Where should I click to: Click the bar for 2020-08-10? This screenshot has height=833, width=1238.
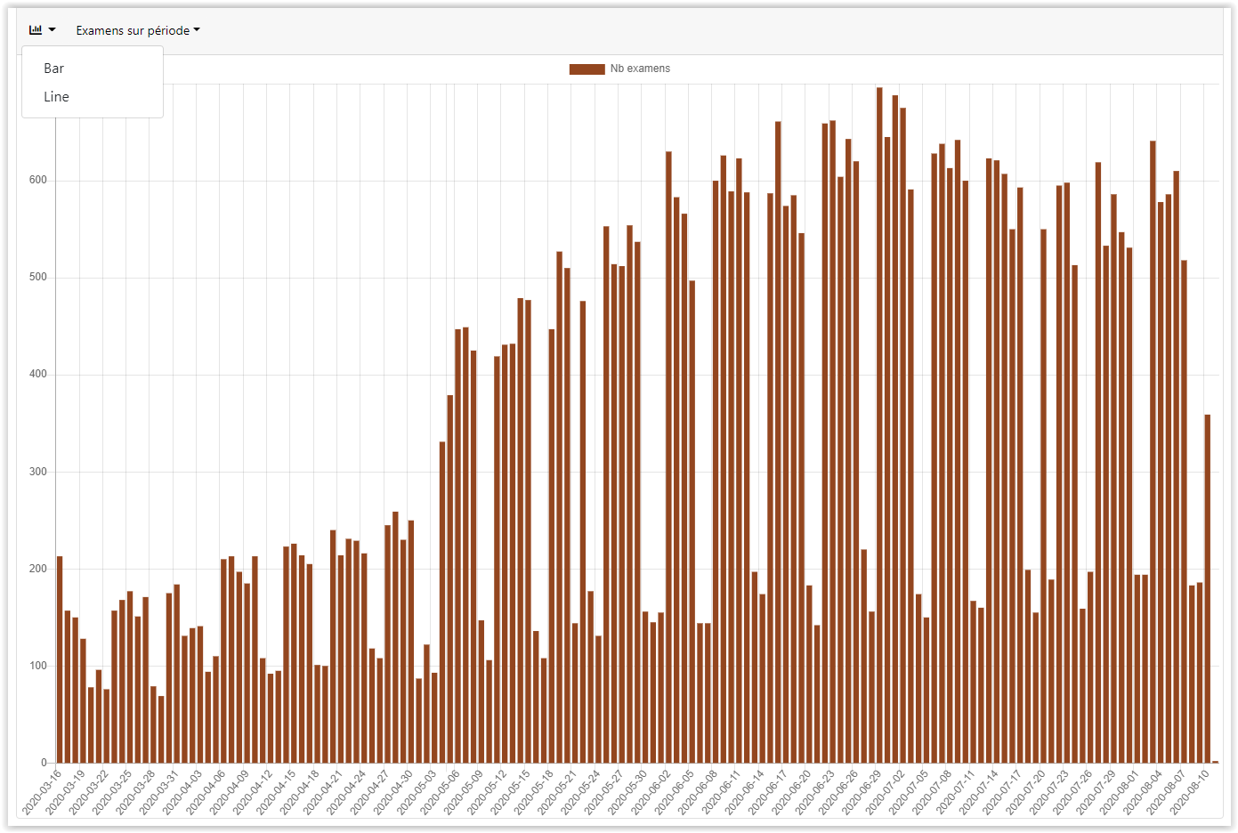[1208, 588]
